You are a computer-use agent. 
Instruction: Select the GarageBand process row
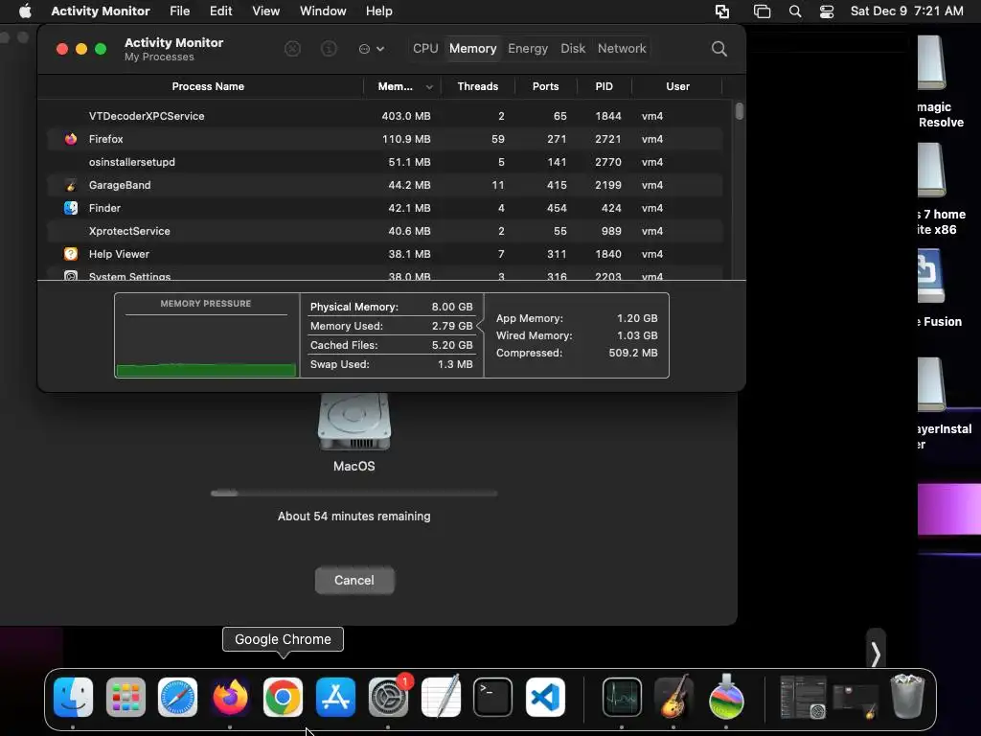(x=385, y=185)
